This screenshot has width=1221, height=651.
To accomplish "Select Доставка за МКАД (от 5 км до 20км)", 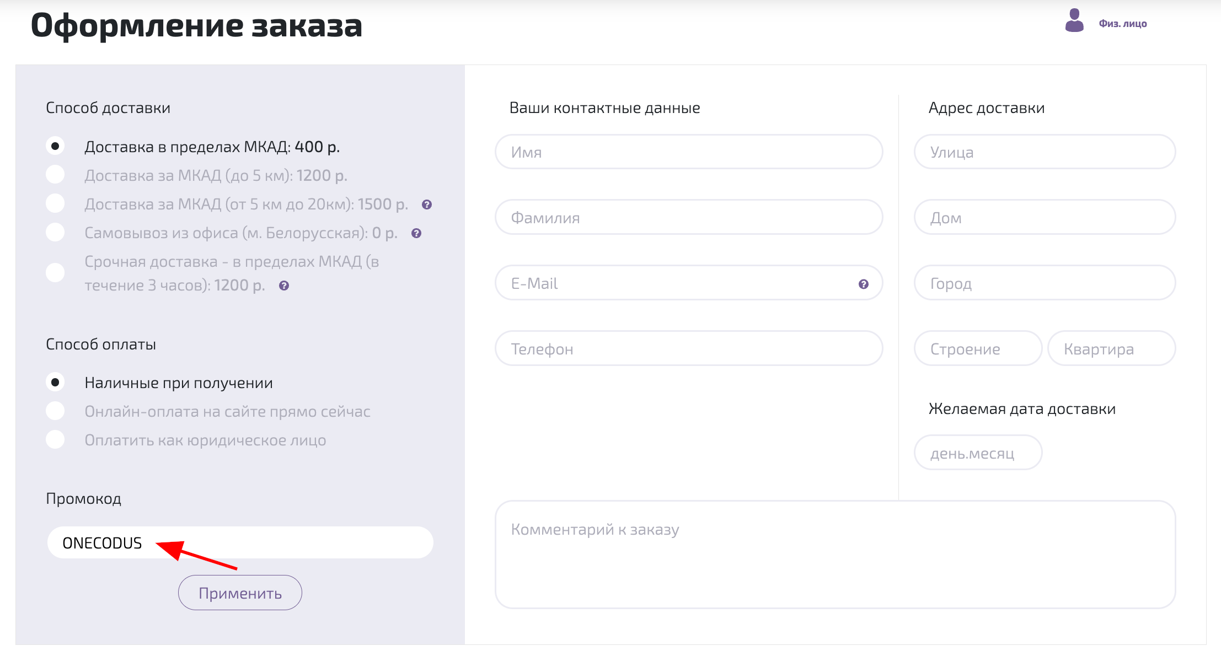I will coord(55,203).
